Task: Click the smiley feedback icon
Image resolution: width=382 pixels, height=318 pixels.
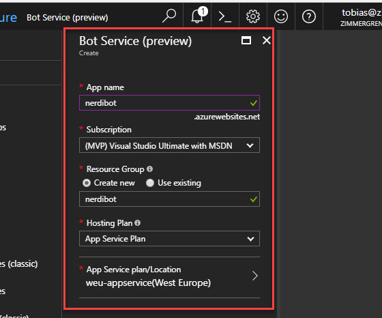Action: tap(281, 16)
